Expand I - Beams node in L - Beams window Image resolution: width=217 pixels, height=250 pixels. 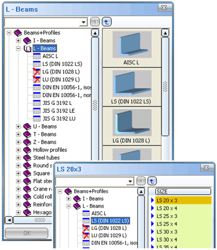click(x=18, y=41)
